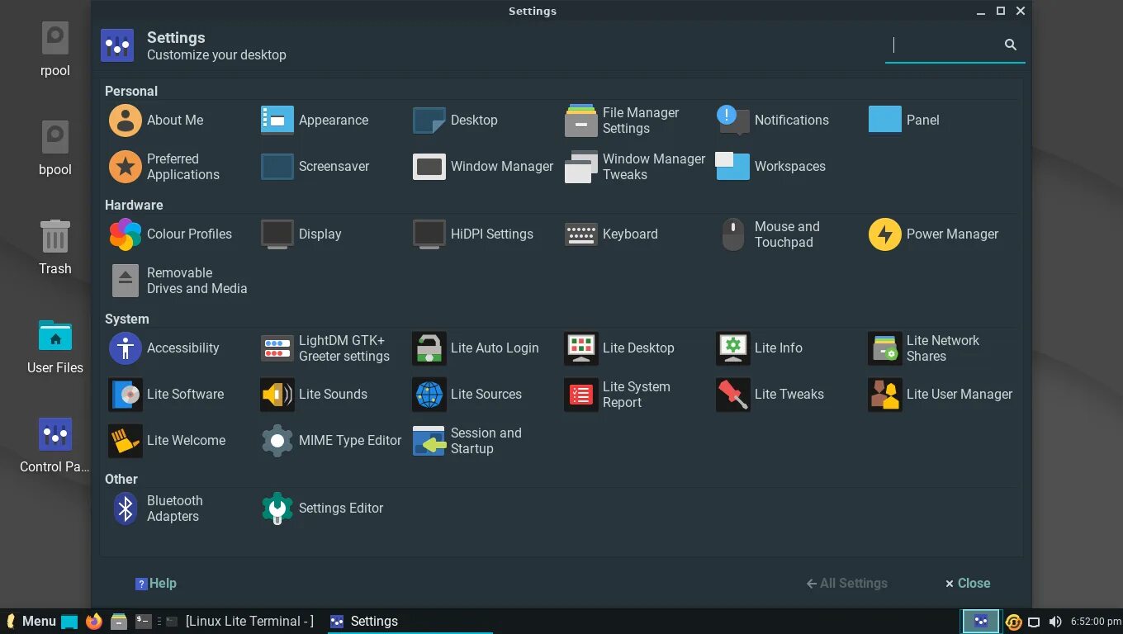Open Window Manager Tweaks
This screenshot has height=634, width=1123.
(x=635, y=167)
